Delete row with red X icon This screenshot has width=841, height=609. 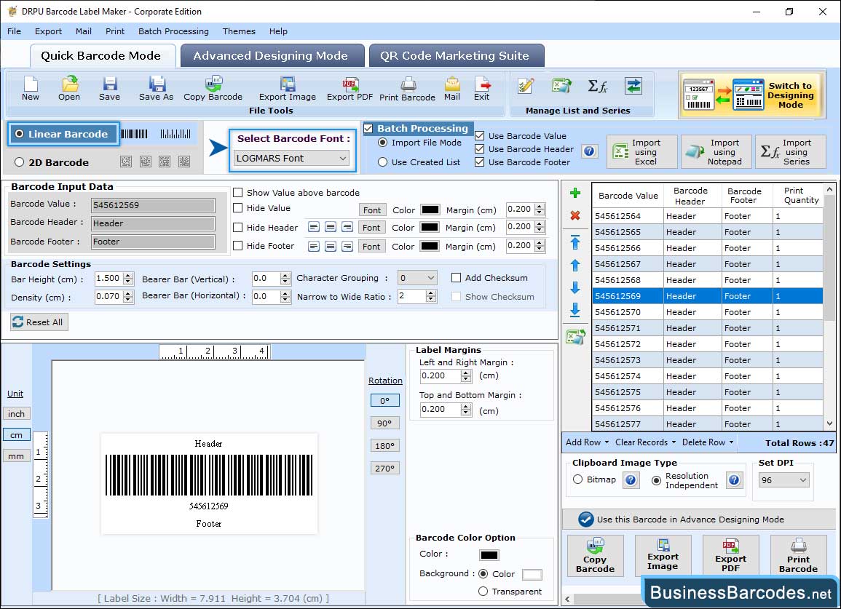pos(575,215)
